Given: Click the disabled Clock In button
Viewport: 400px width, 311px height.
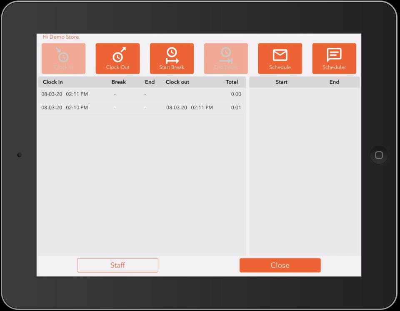Looking at the screenshot, I should 63,59.
